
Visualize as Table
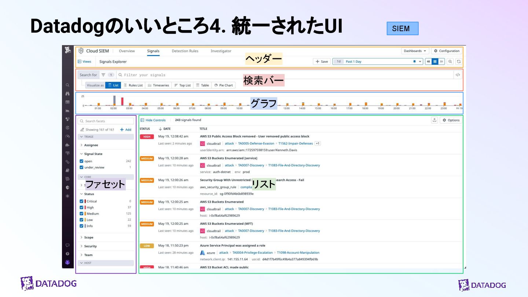202,85
